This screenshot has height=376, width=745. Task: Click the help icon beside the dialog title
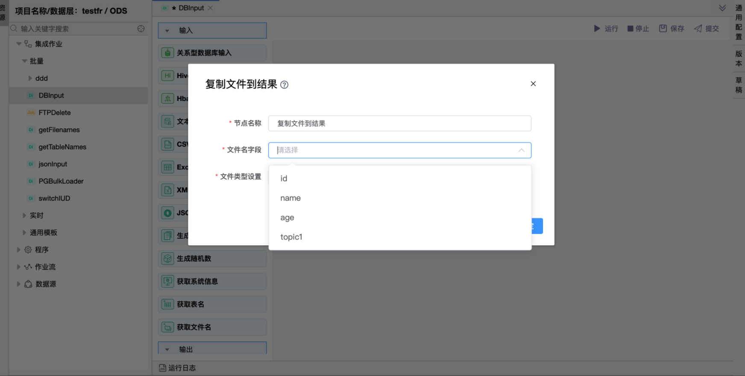point(284,85)
